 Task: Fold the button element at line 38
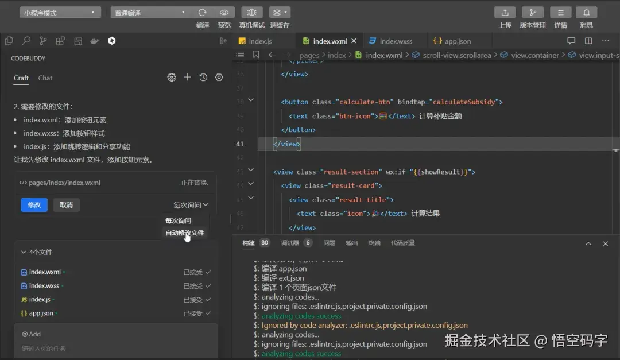(251, 100)
